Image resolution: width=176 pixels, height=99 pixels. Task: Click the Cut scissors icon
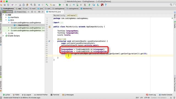coord(20,5)
